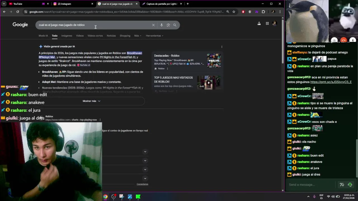
Task: Open tab search dropdown at top-left
Action: (4, 4)
